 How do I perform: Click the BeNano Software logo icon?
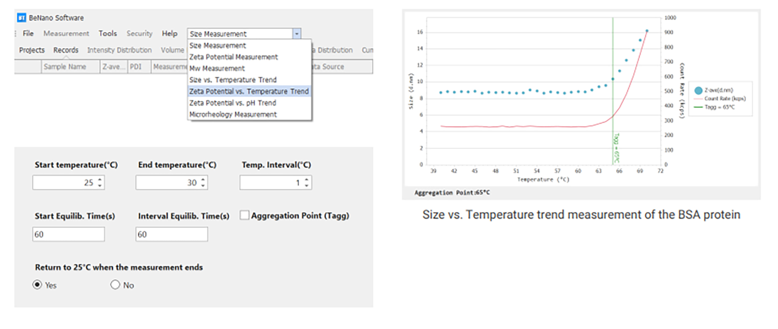(22, 18)
